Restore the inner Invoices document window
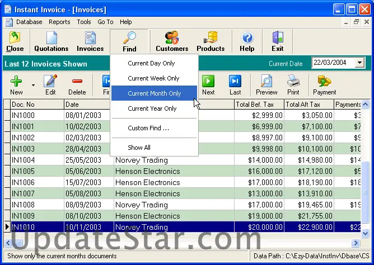374x265 pixels. pos(356,22)
